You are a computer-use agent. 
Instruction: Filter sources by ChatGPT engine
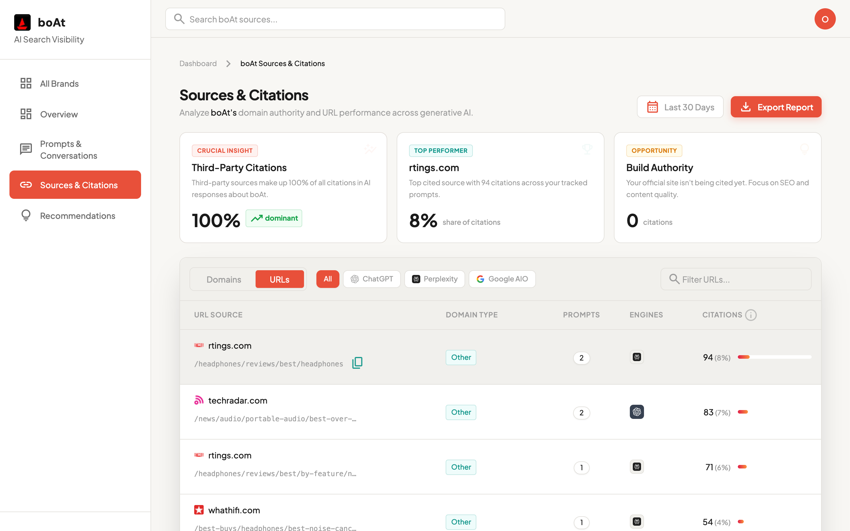click(x=372, y=279)
